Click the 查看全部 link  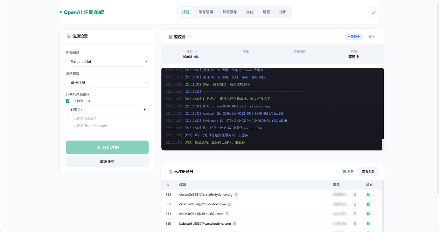[368, 171]
